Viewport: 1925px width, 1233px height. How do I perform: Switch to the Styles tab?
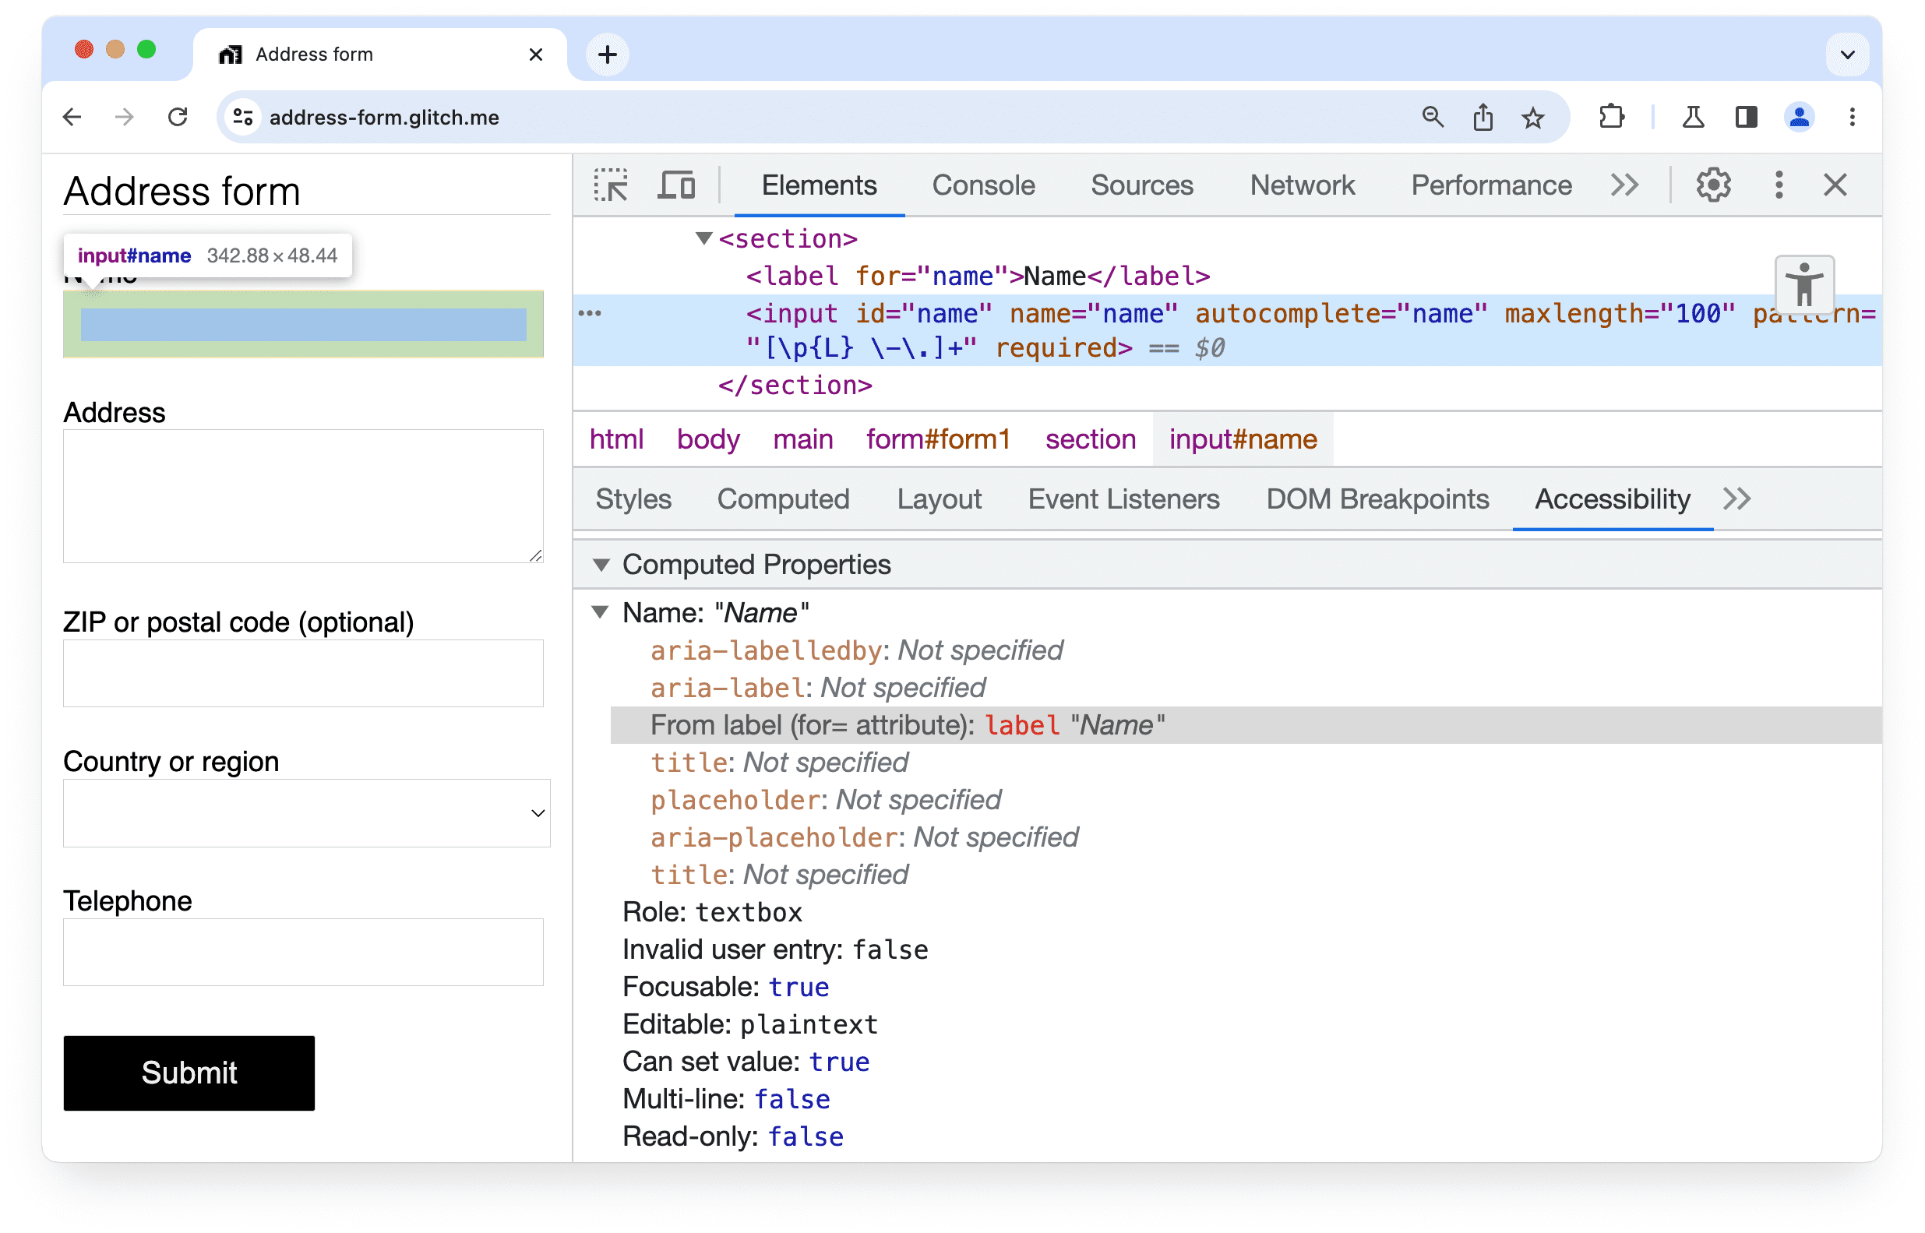(633, 498)
